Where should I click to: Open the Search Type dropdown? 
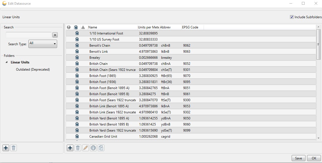coord(43,44)
